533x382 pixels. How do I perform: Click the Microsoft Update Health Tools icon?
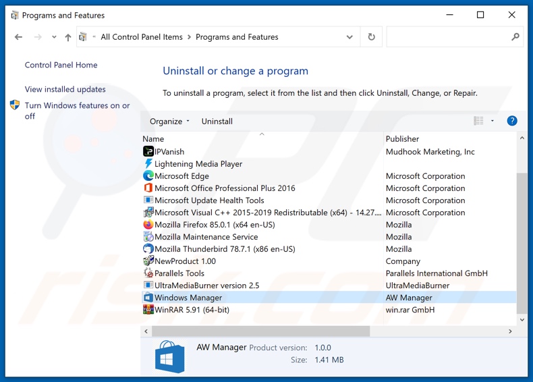click(x=148, y=200)
